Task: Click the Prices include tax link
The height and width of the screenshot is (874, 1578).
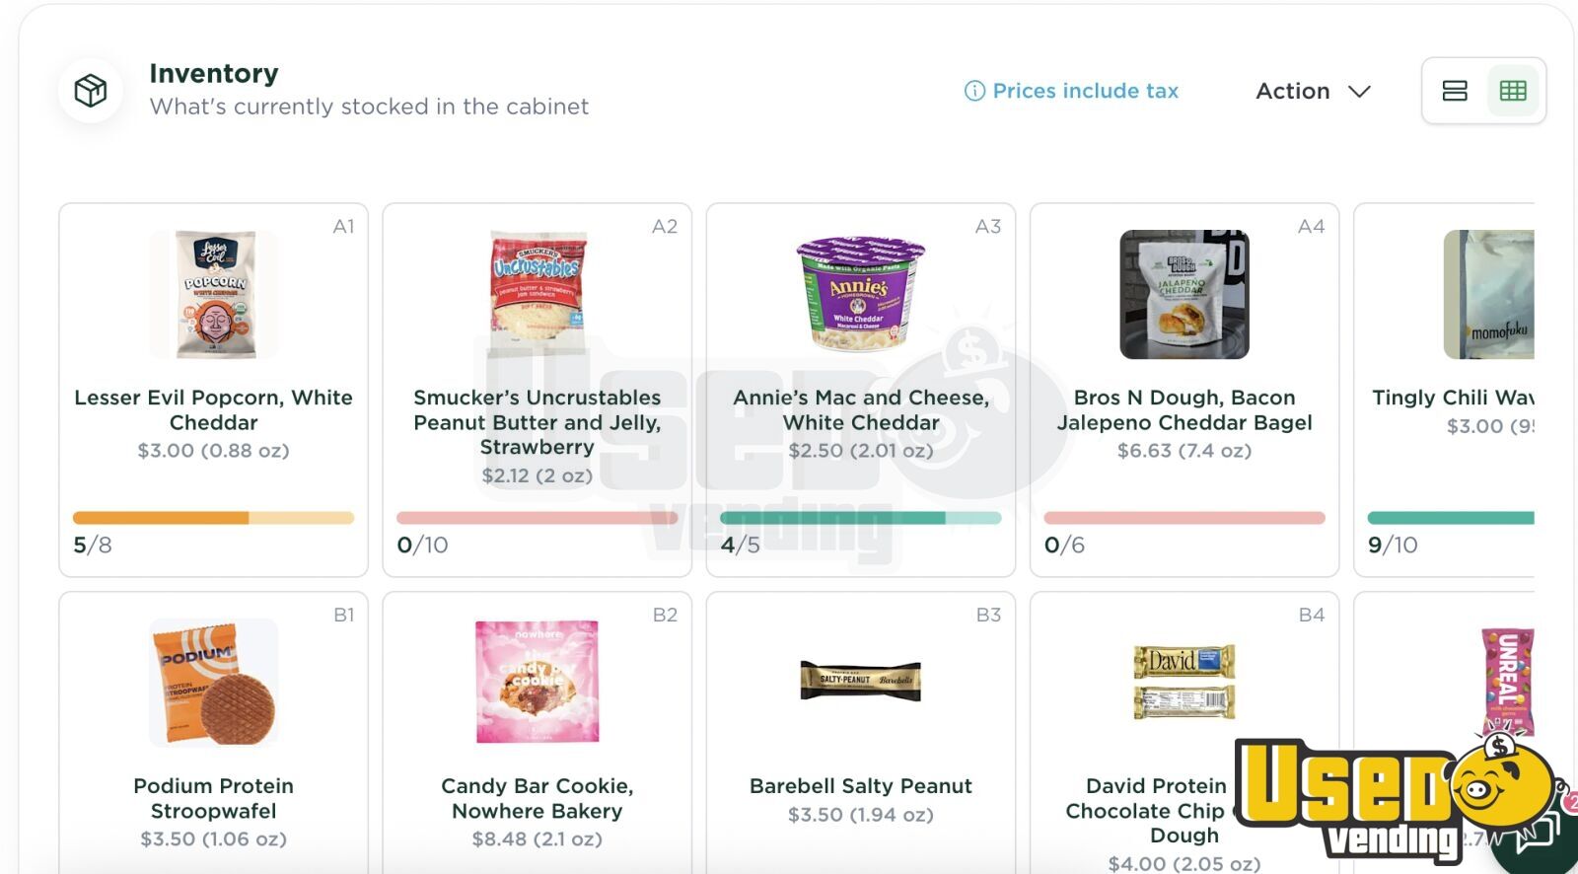Action: [x=1085, y=91]
